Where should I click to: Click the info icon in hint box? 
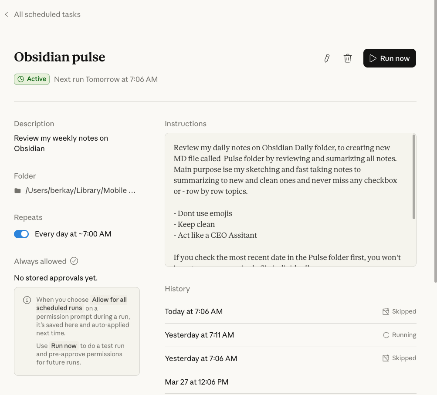point(27,300)
